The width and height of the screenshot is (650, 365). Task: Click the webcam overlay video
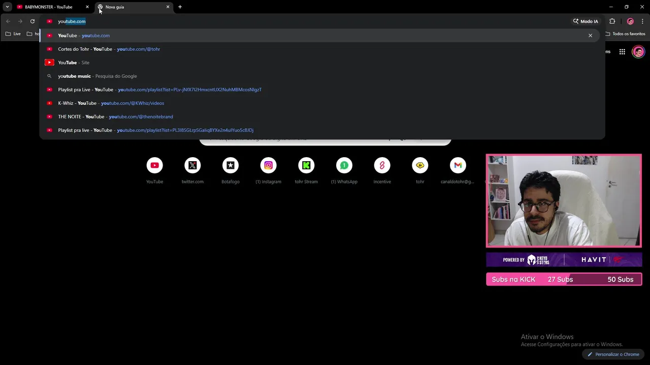point(564,201)
